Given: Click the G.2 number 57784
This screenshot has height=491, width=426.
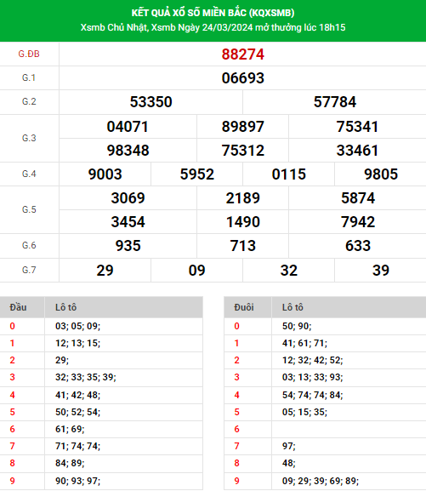Looking at the screenshot, I should click(x=335, y=102).
